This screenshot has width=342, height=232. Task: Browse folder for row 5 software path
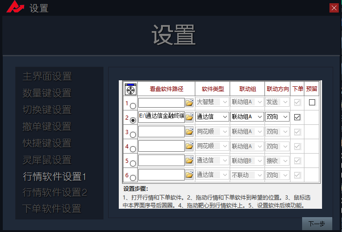[x=189, y=160]
